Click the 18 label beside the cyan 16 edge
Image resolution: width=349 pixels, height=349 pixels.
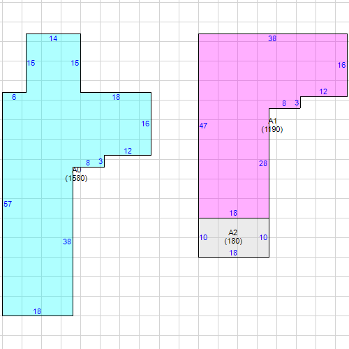click(x=116, y=97)
